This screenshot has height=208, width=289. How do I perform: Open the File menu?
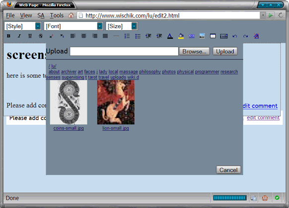pyautogui.click(x=10, y=15)
